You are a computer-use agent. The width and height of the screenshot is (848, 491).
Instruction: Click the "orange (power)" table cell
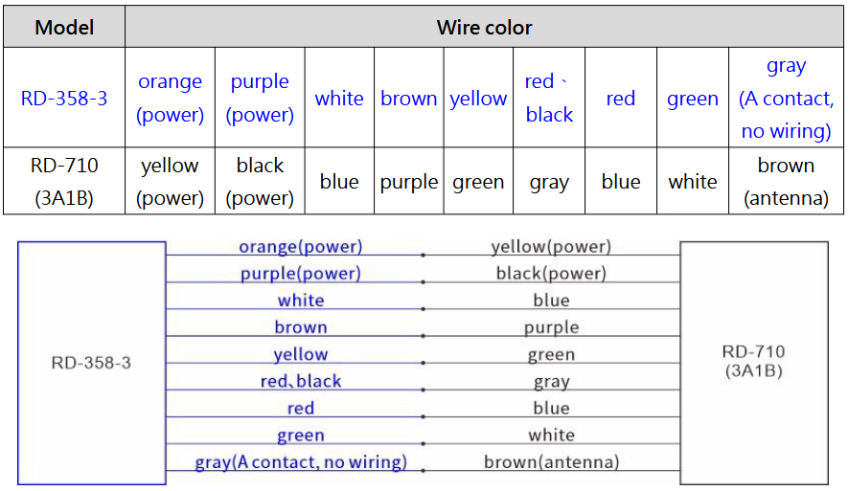[x=171, y=99]
